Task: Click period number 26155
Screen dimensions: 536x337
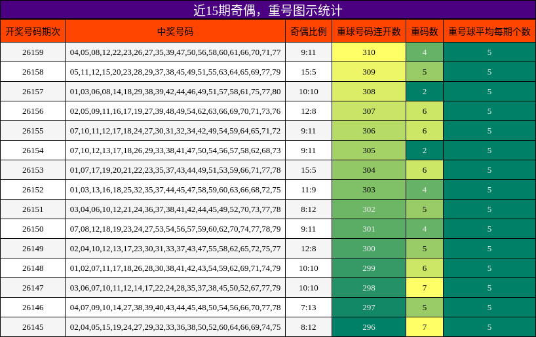Action: pos(33,131)
